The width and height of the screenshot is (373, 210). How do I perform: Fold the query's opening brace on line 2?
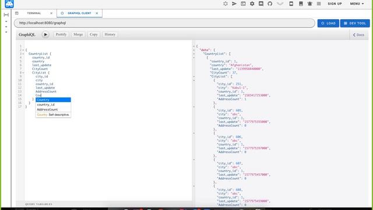point(23,50)
